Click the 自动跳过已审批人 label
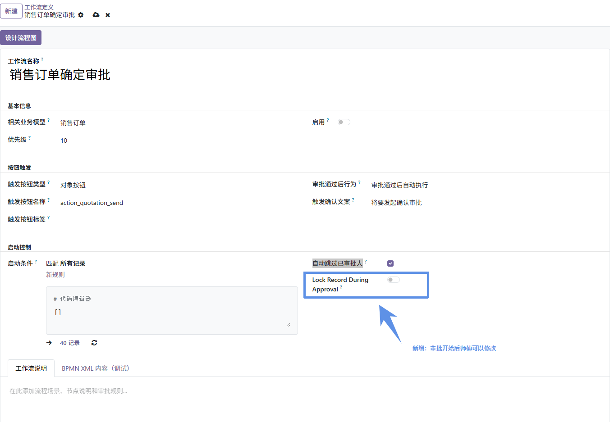This screenshot has width=610, height=422. tap(338, 263)
